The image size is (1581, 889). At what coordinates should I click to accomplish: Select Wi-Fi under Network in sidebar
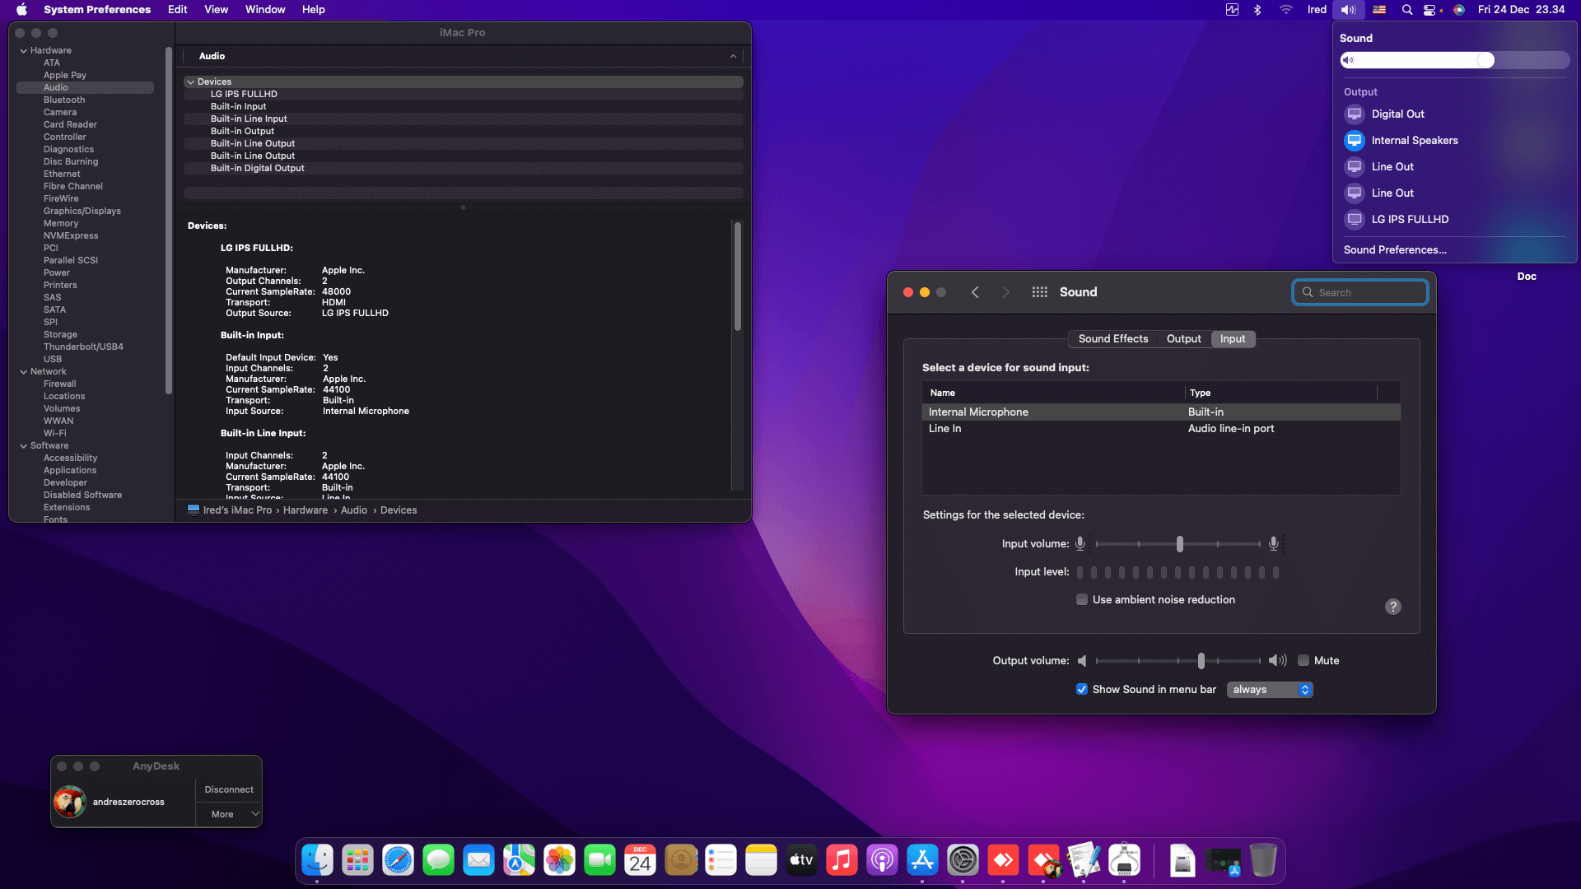(55, 434)
